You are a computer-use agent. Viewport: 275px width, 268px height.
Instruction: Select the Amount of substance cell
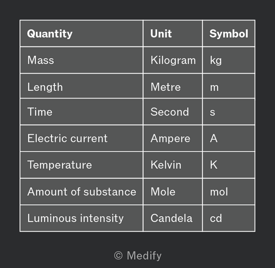[81, 191]
